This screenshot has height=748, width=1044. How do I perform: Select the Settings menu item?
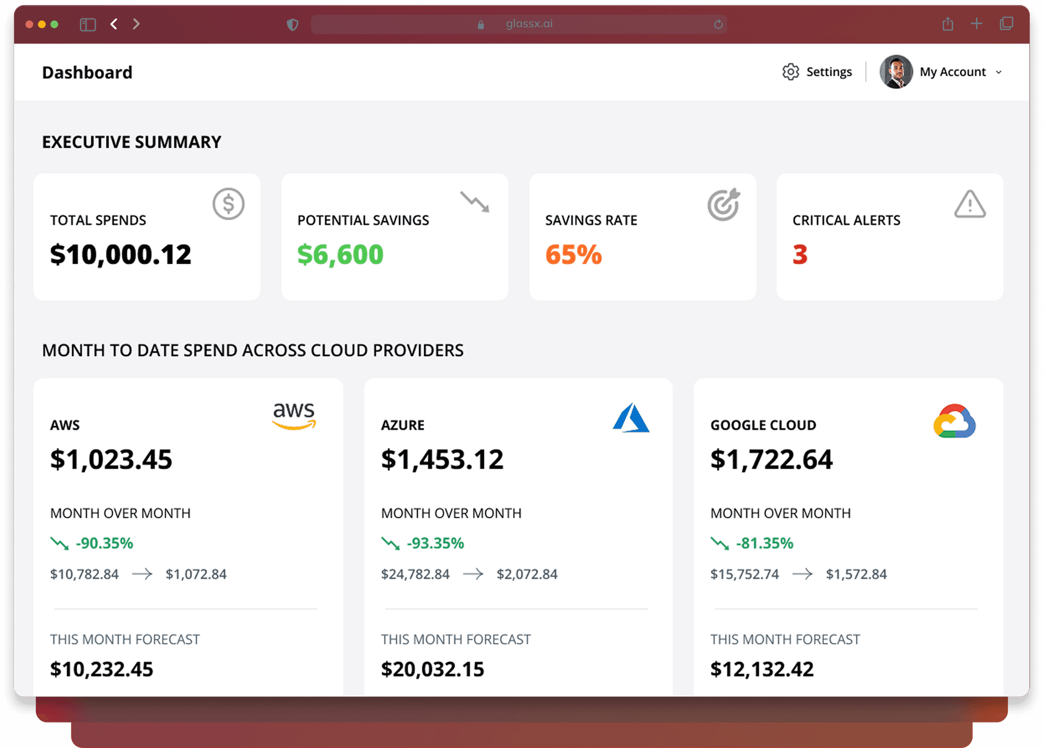coord(829,71)
